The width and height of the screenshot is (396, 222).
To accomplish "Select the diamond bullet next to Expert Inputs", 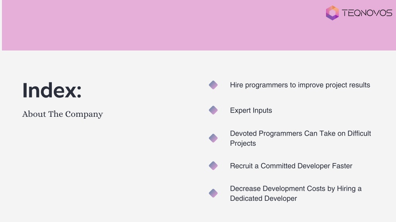I will (213, 110).
